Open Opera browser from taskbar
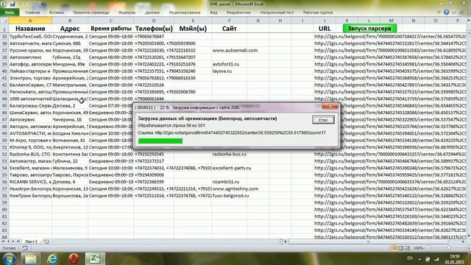Image resolution: width=471 pixels, height=265 pixels. click(x=74, y=258)
